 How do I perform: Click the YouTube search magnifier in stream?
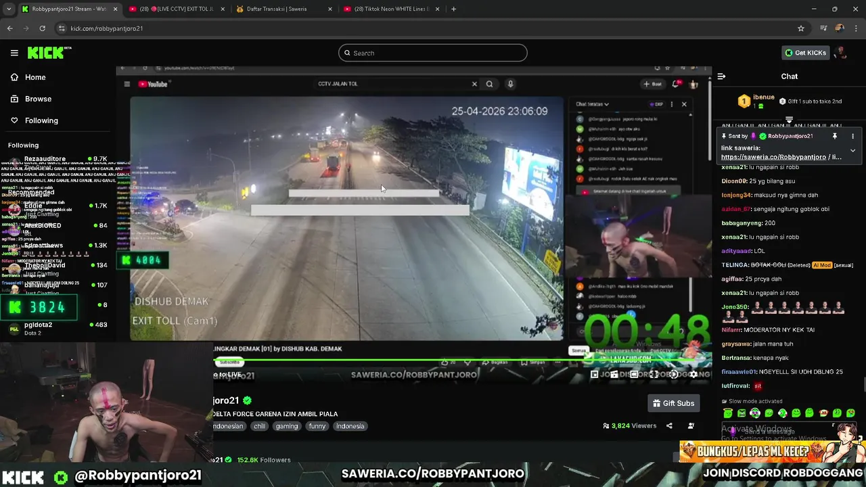[489, 84]
